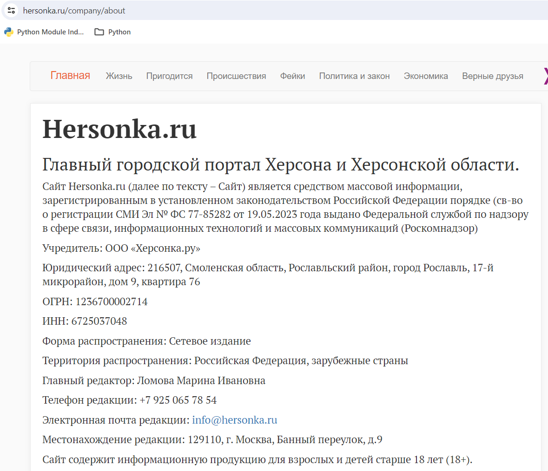Image resolution: width=548 pixels, height=471 pixels.
Task: Click the 'Территория распространения' line
Action: coord(225,360)
